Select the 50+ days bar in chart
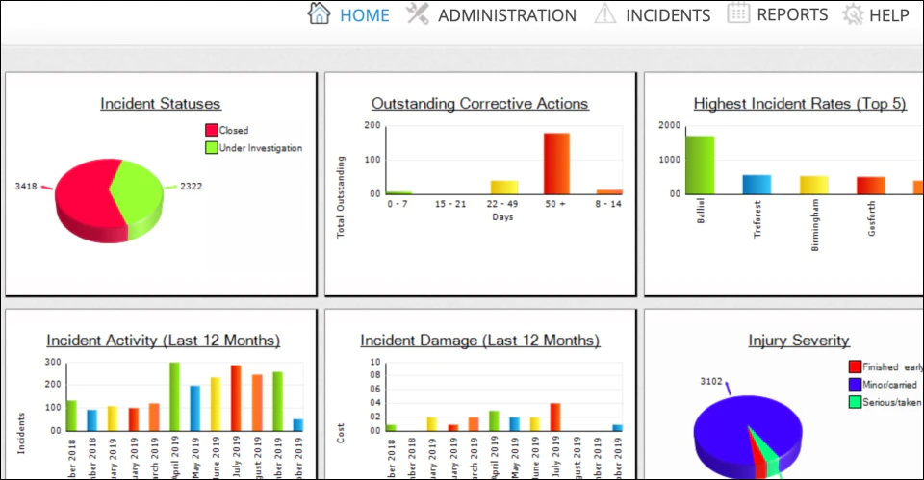 [556, 164]
